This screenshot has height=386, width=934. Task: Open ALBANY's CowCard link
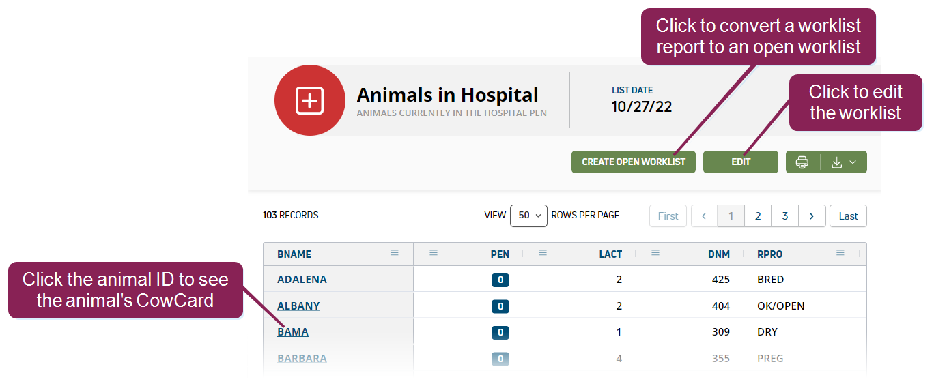point(298,306)
